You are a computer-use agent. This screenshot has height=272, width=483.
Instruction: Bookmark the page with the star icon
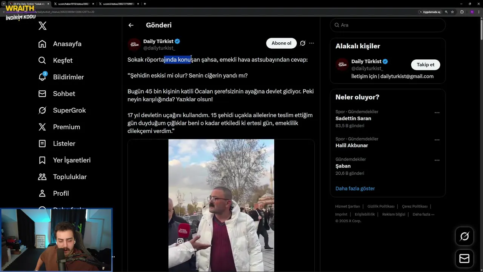coord(452,12)
